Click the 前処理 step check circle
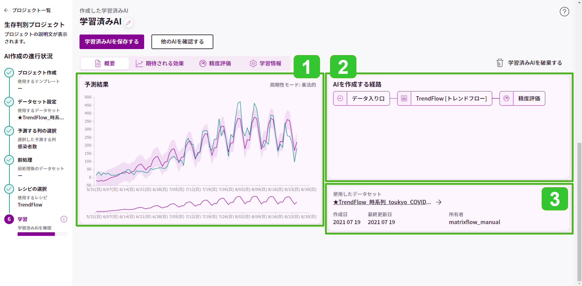This screenshot has width=582, height=286. coord(9,160)
